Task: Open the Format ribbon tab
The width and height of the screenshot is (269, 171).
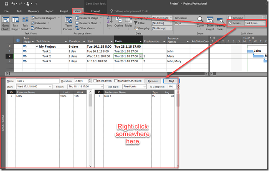Action: point(95,11)
